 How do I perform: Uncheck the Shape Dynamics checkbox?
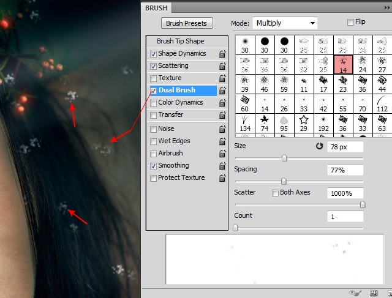(x=153, y=54)
